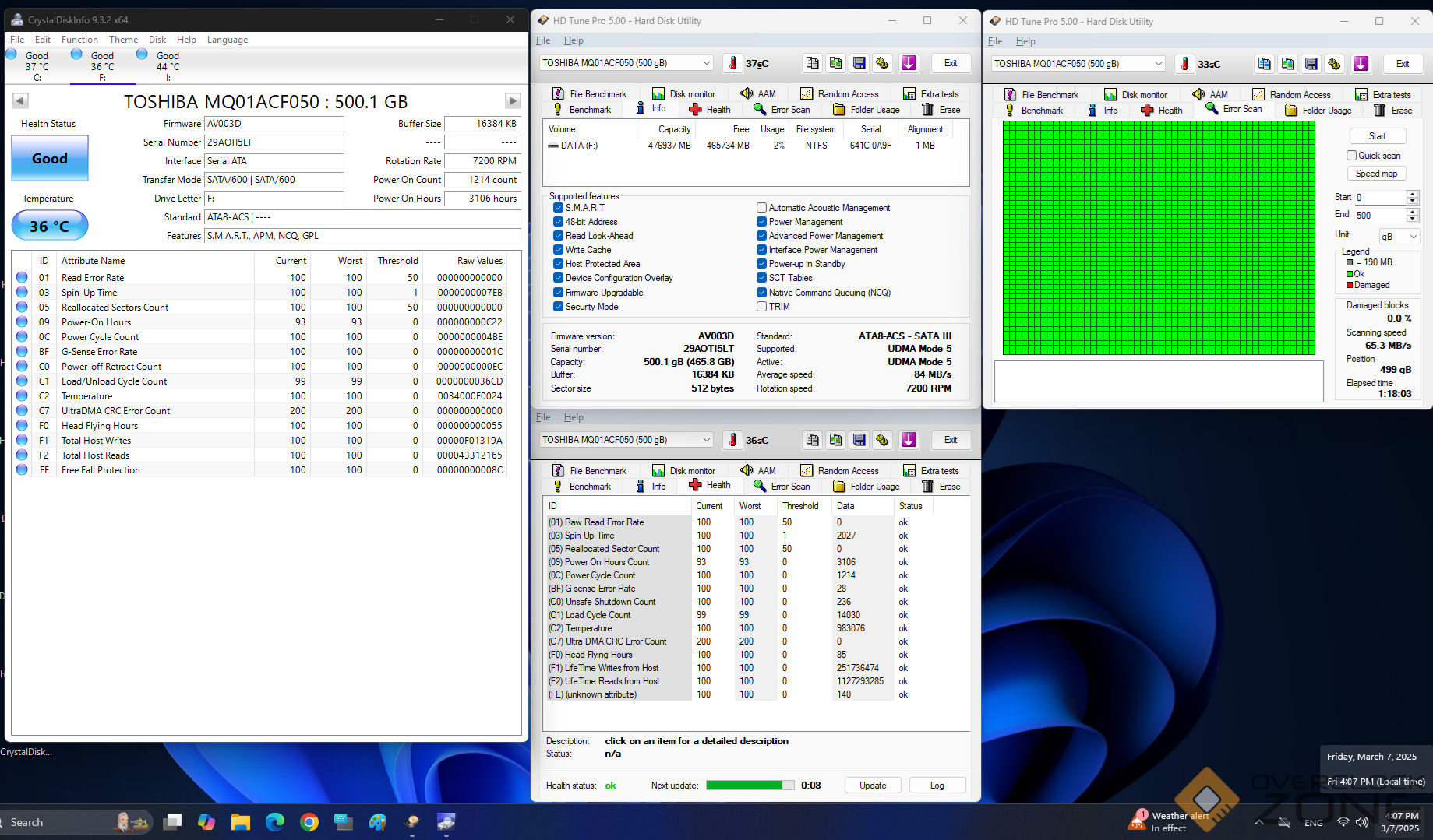Click thermometer icon beside the 33°C reading
Image resolution: width=1433 pixels, height=840 pixels.
1184,64
